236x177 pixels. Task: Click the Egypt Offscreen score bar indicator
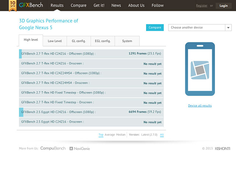pyautogui.click(x=21, y=112)
